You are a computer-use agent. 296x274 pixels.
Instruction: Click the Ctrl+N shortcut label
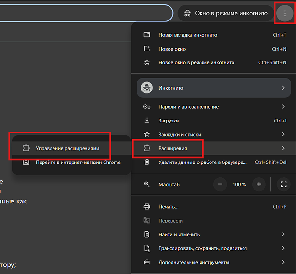pyautogui.click(x=279, y=49)
